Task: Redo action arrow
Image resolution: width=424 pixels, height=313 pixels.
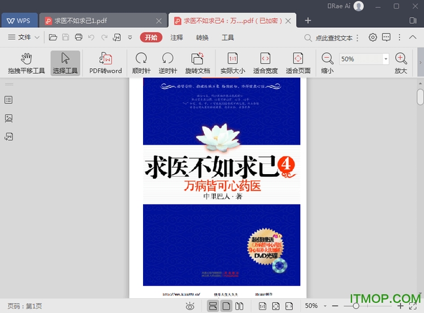Action: pos(104,37)
